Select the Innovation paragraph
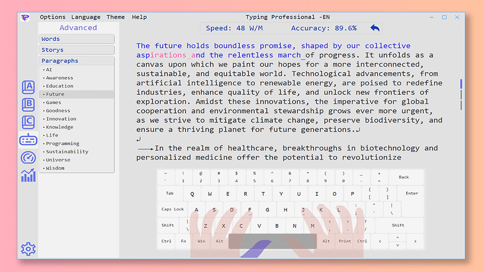This screenshot has height=272, width=484. coord(61,119)
